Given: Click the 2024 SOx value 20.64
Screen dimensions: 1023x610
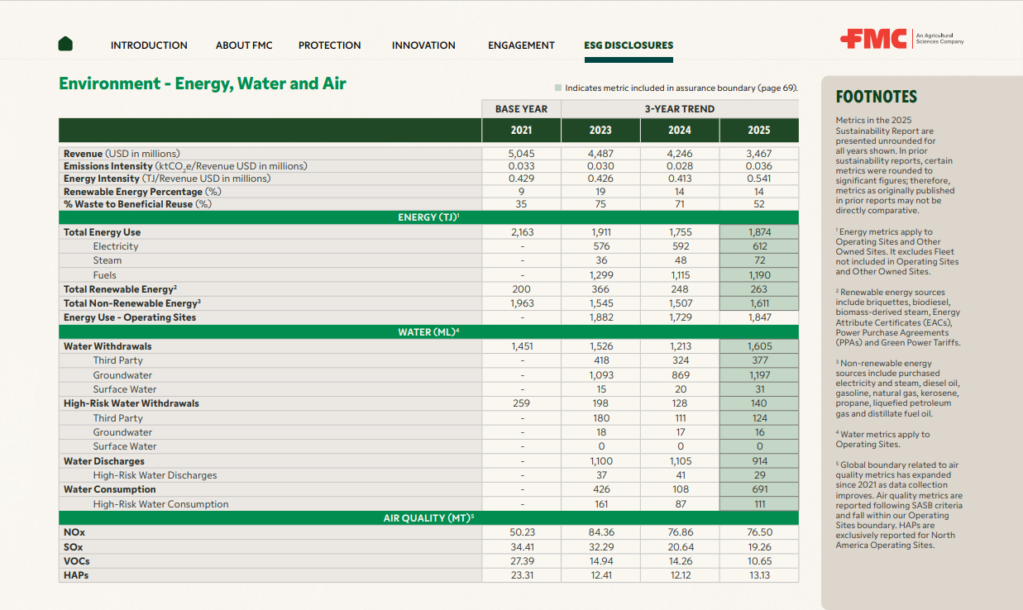Looking at the screenshot, I should click(680, 547).
